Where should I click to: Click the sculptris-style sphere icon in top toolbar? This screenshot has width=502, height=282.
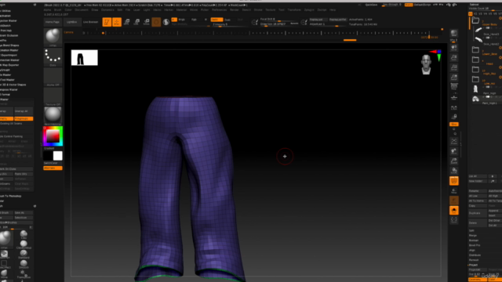pyautogui.click(x=166, y=22)
